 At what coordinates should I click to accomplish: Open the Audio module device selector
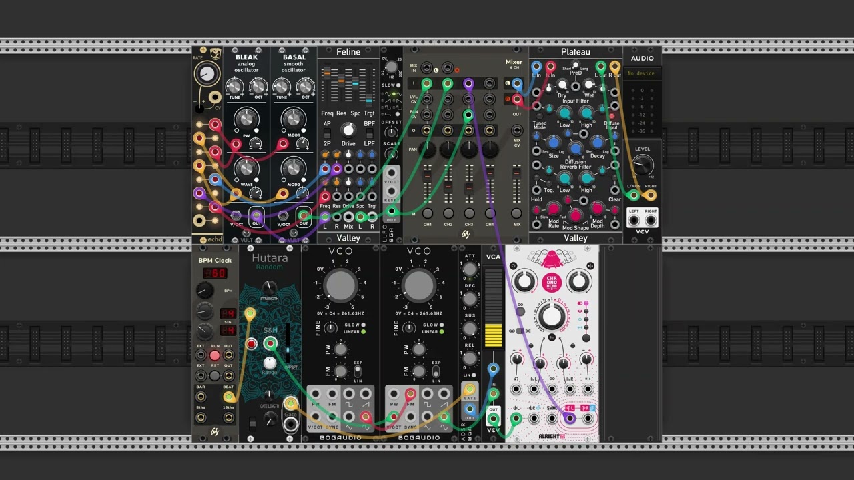click(642, 73)
